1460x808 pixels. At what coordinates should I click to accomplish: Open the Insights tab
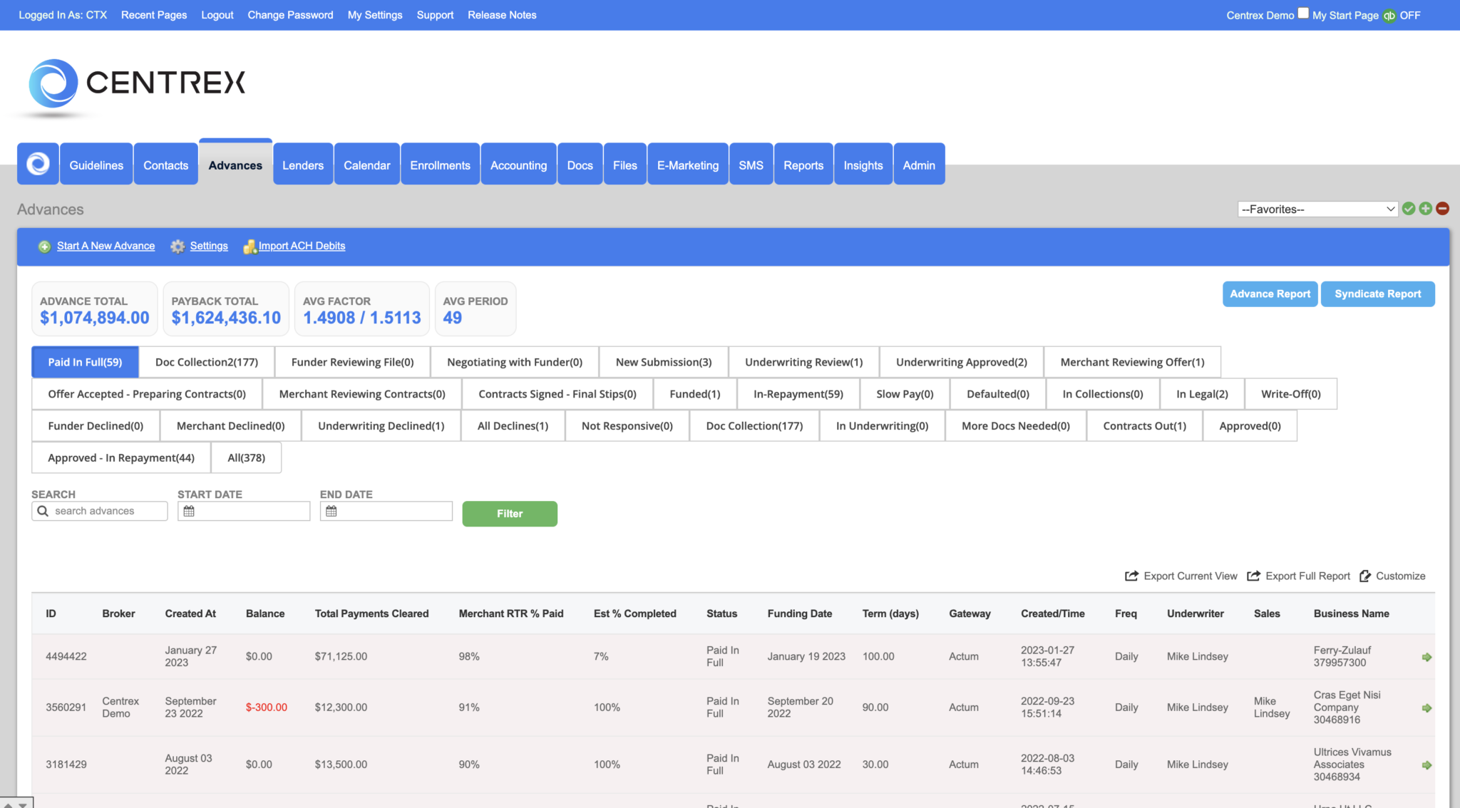coord(863,165)
